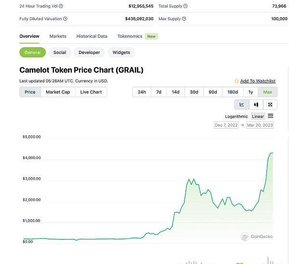Click the watchlist star icon
The image size is (289, 264).
pos(236,81)
